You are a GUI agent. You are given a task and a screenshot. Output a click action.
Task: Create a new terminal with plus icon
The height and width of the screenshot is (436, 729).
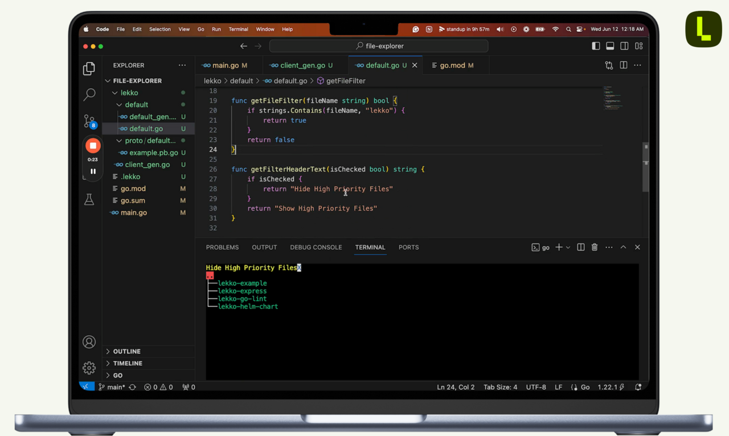pos(559,247)
